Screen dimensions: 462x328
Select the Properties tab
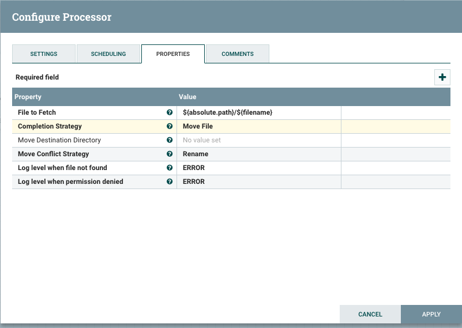click(x=173, y=54)
